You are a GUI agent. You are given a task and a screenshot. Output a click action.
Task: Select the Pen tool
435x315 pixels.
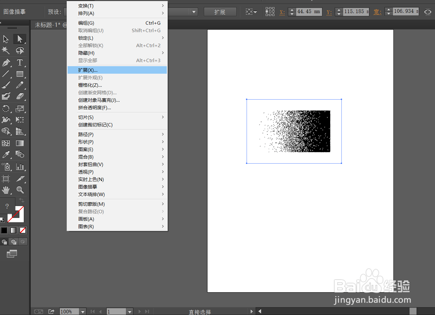coord(6,62)
